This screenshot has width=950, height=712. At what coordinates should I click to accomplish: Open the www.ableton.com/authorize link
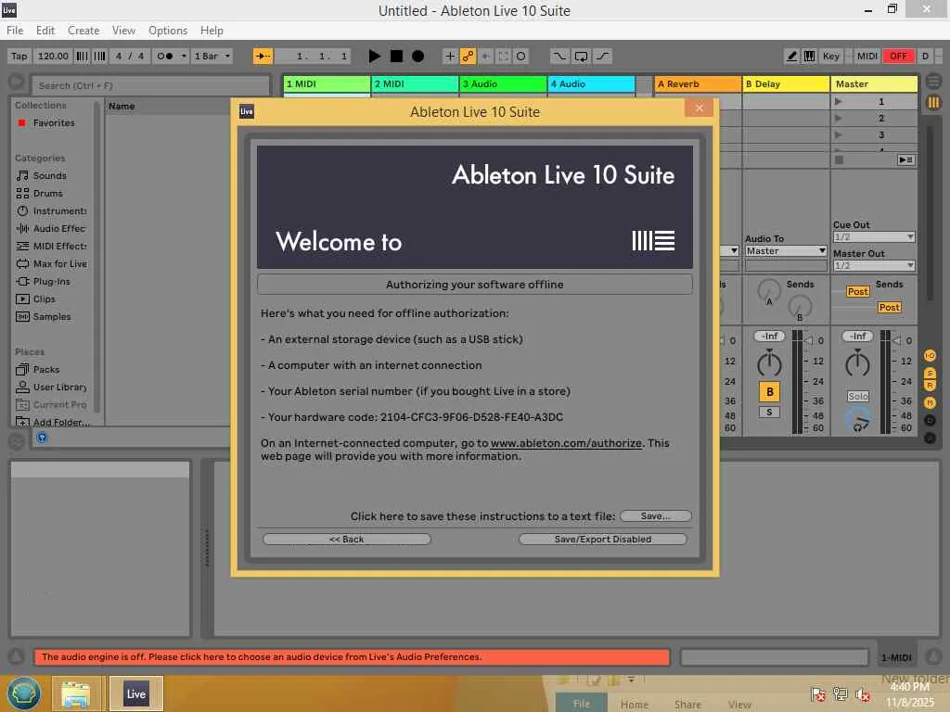[x=566, y=443]
